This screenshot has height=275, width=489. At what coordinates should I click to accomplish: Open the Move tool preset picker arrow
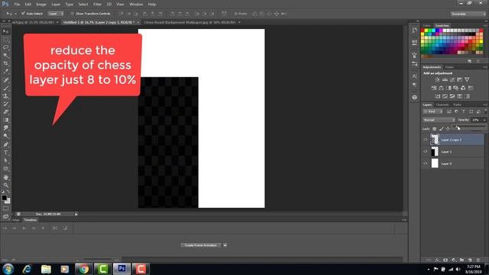pyautogui.click(x=15, y=14)
